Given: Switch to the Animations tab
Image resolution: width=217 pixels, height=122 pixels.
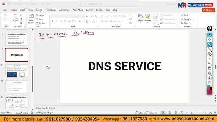Looking at the screenshot, I should [x=64, y=10].
